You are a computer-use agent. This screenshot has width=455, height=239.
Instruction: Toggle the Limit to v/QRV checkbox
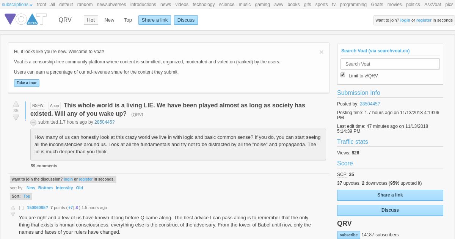[343, 75]
